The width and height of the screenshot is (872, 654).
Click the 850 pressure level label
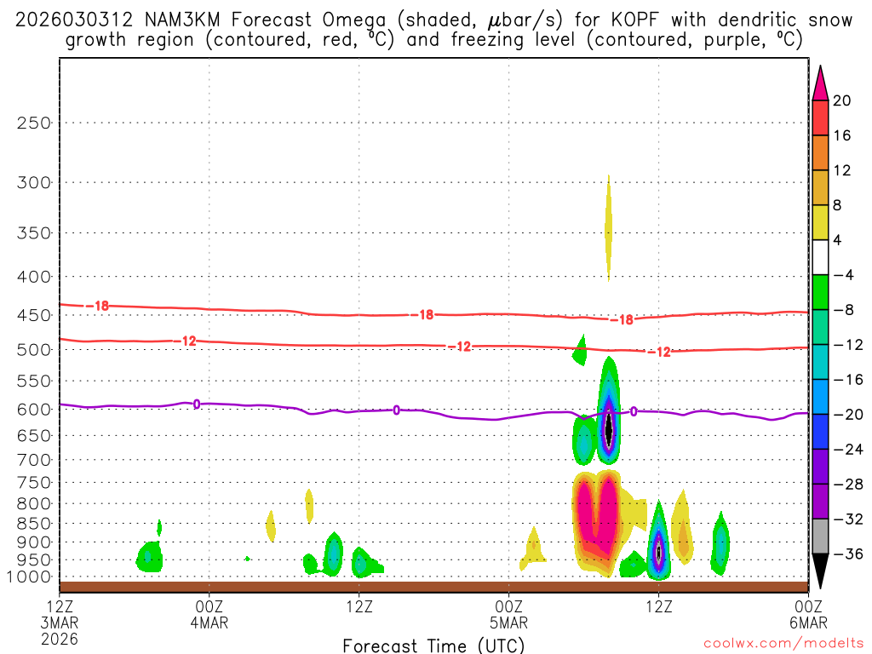[x=34, y=524]
